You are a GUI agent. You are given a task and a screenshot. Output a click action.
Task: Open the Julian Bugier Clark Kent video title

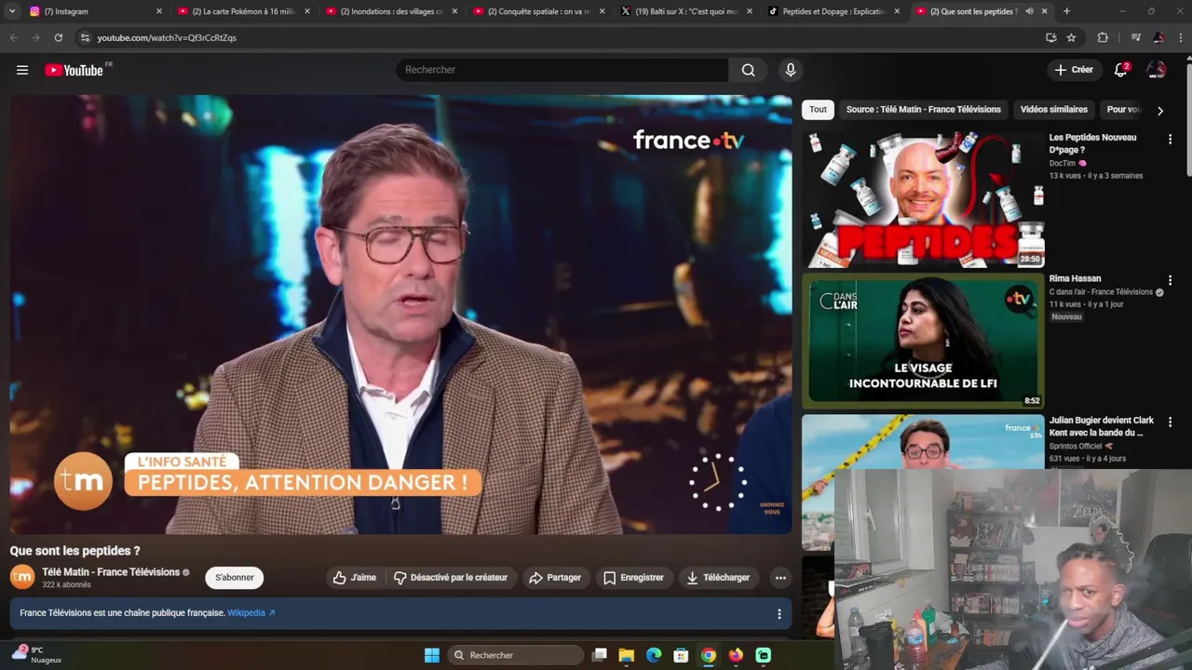(x=1102, y=426)
